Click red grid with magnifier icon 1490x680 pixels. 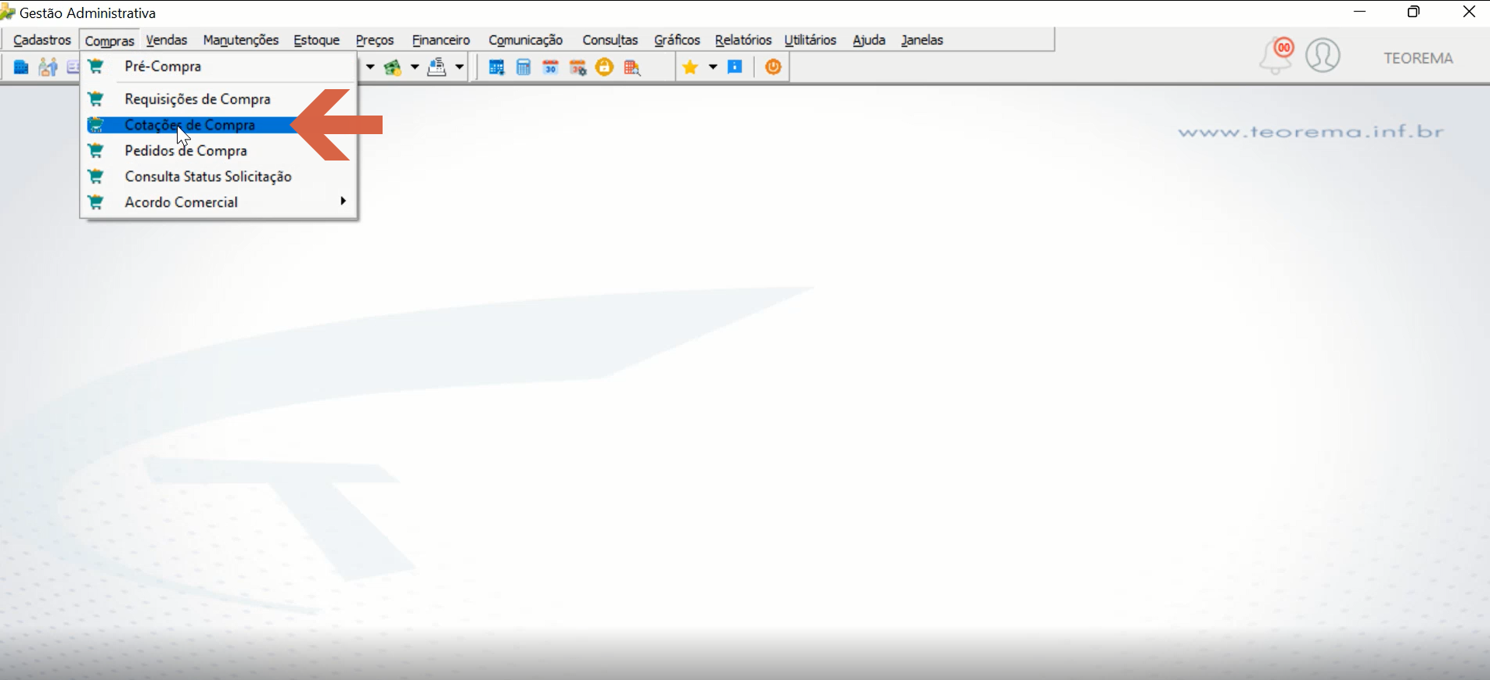coord(632,67)
